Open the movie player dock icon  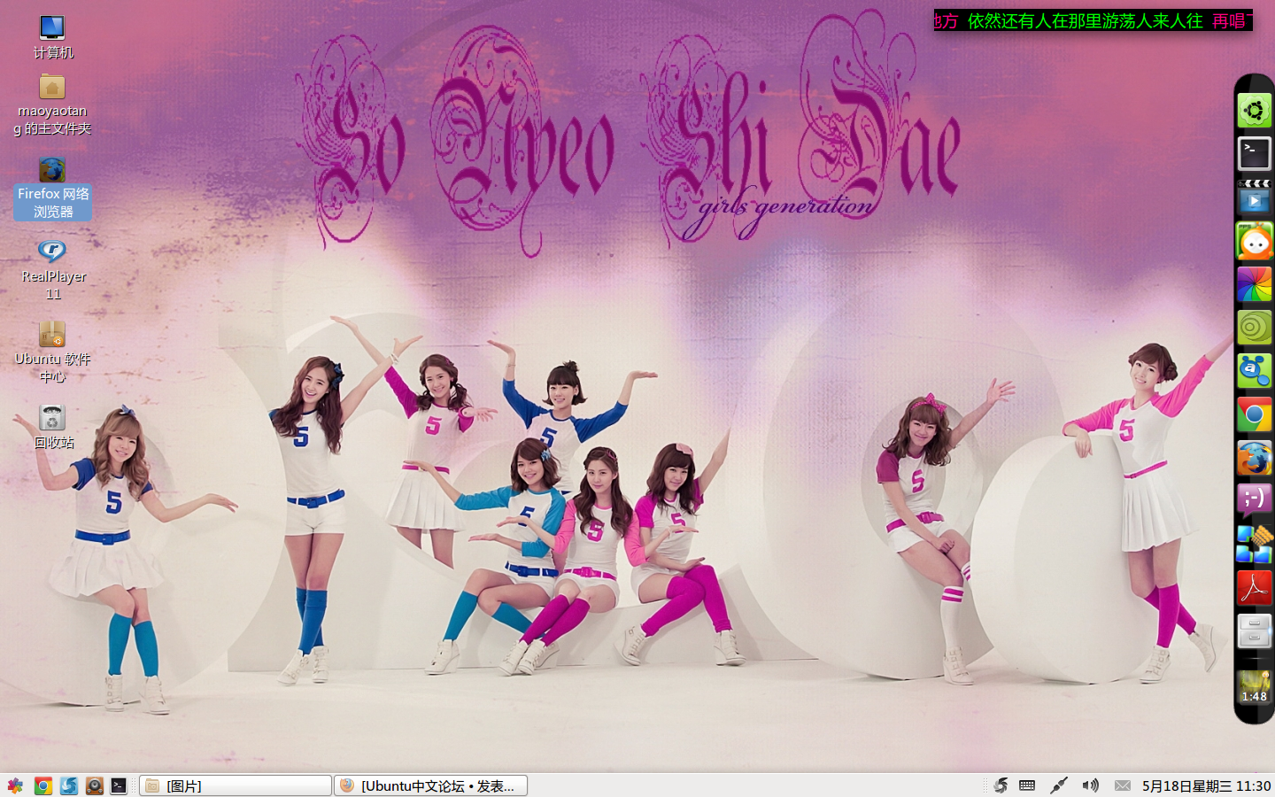1254,197
